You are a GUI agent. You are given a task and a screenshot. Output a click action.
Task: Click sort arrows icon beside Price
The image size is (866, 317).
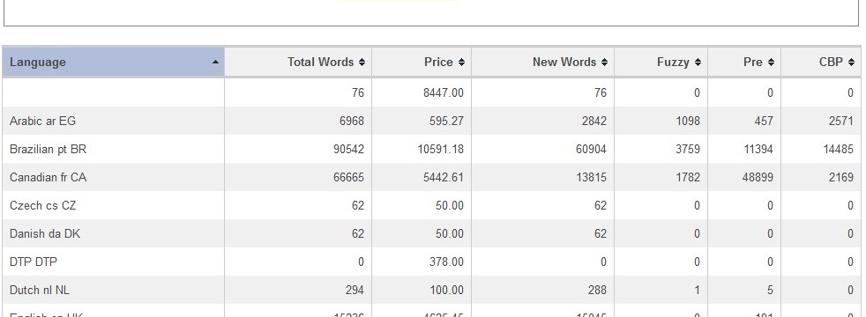pos(461,63)
